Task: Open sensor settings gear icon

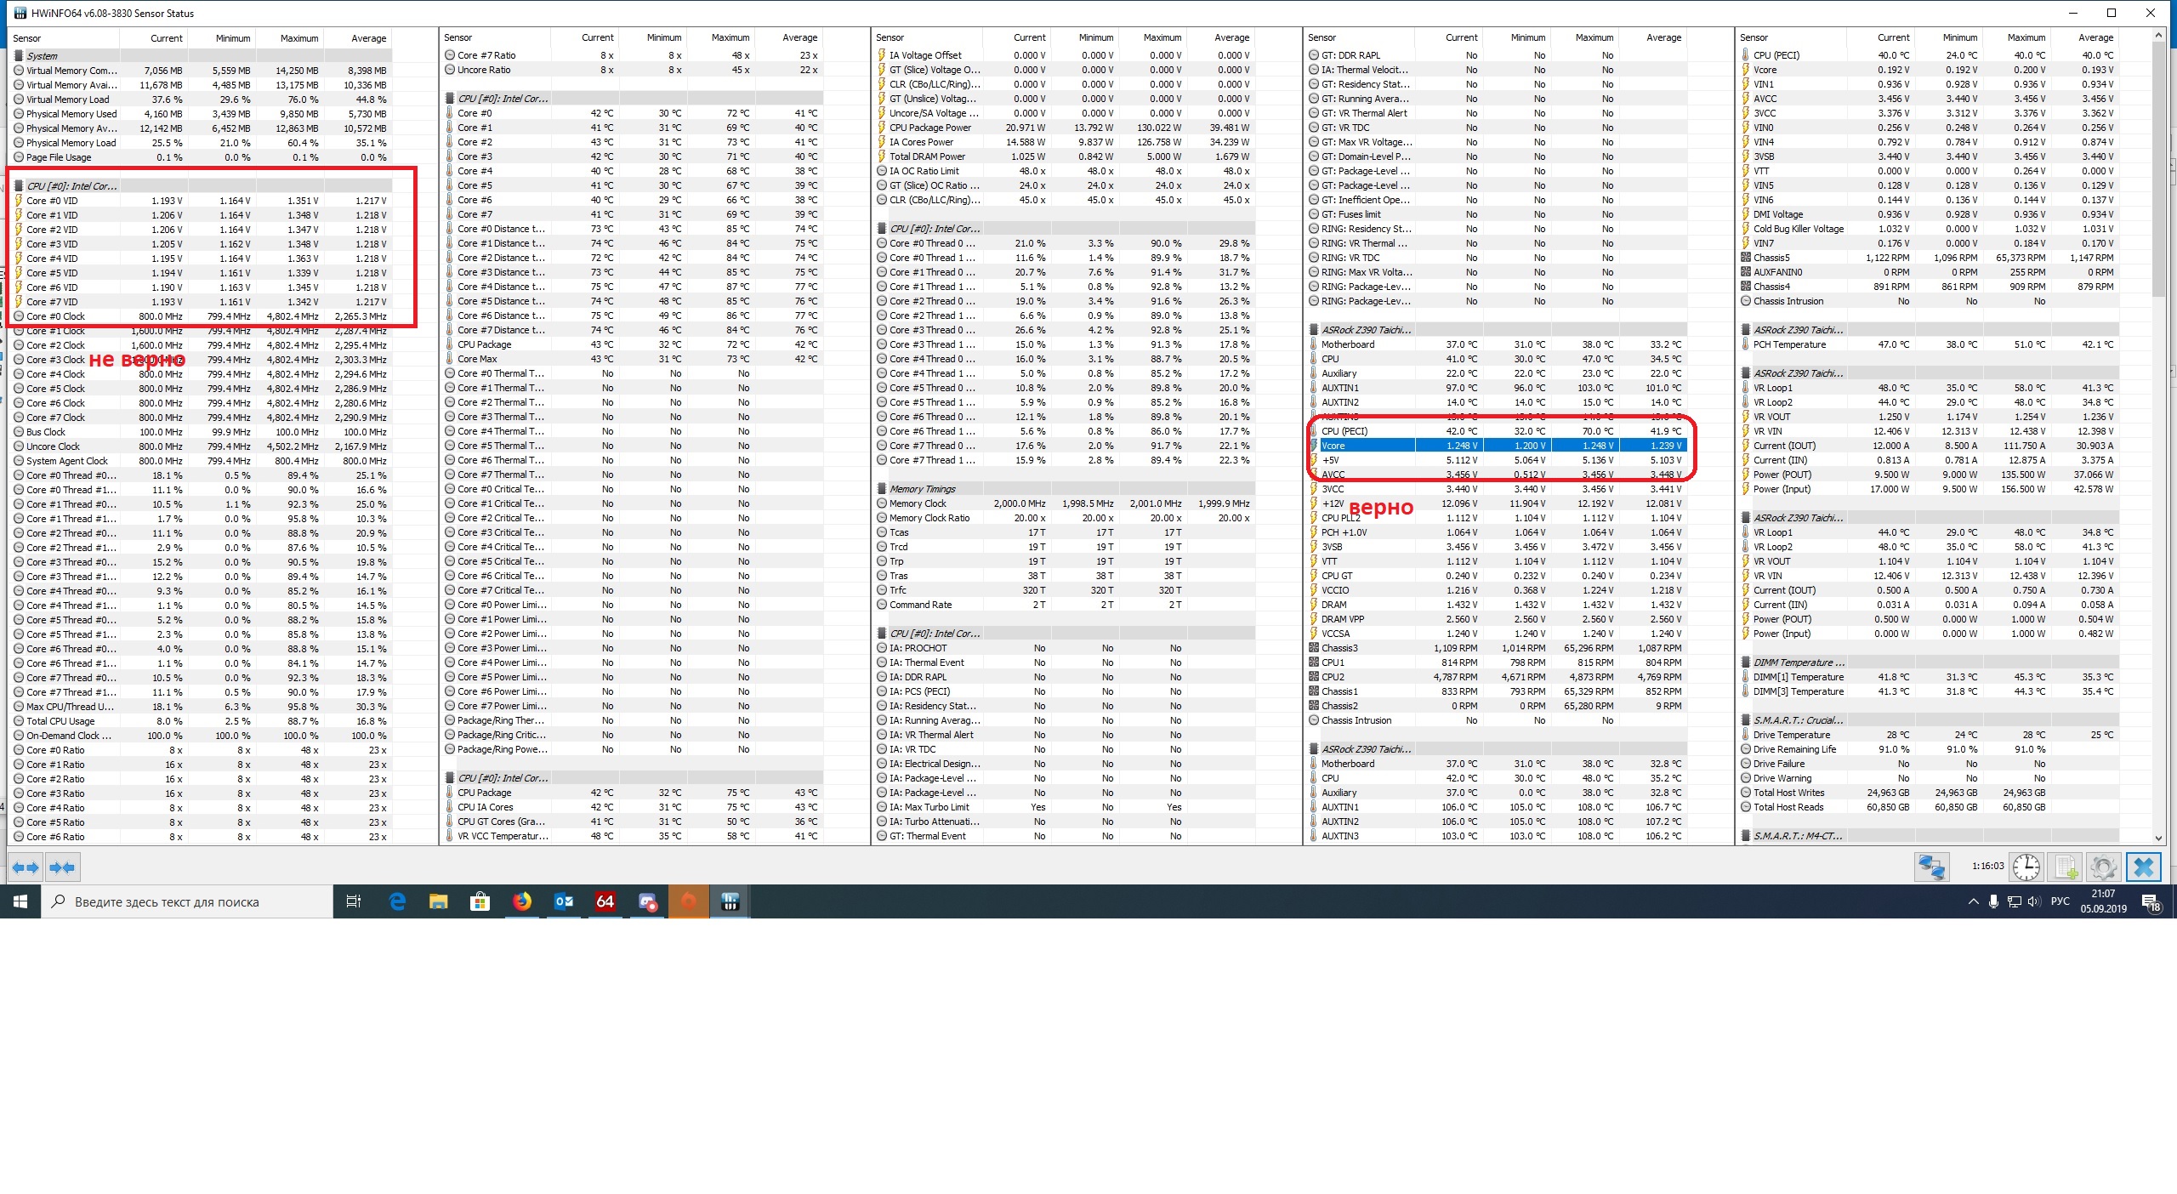Action: [2104, 867]
